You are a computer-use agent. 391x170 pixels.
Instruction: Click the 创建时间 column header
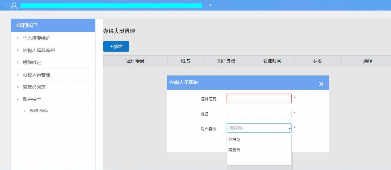[272, 61]
